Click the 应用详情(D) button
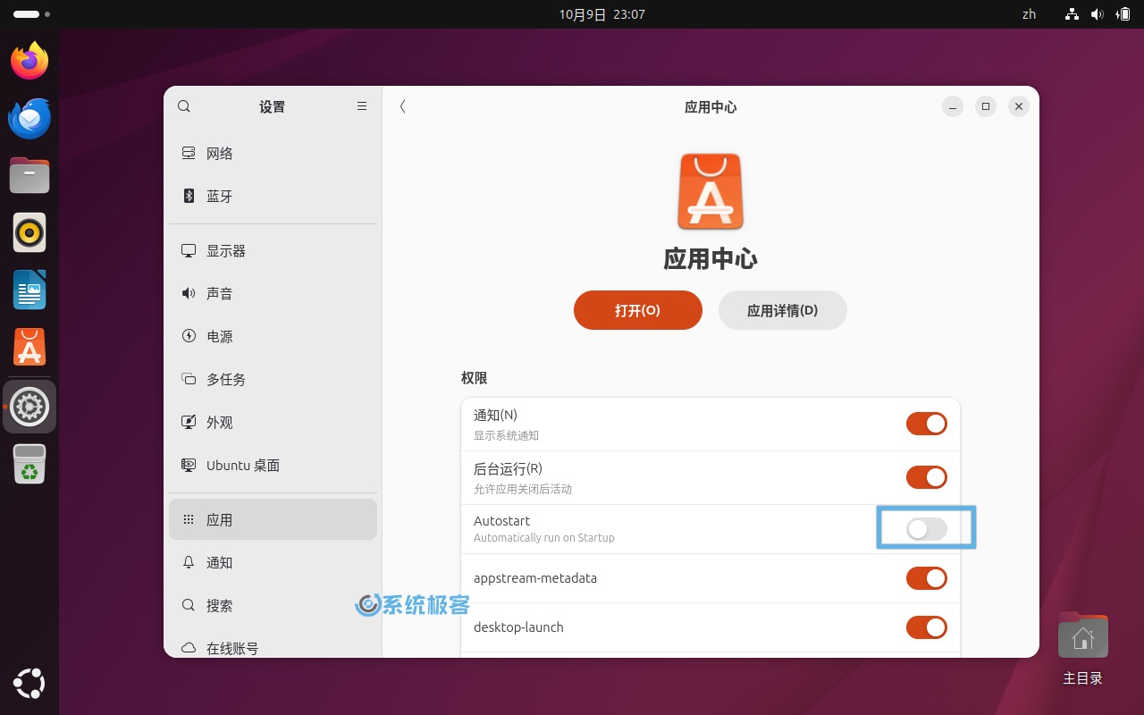 (x=782, y=310)
